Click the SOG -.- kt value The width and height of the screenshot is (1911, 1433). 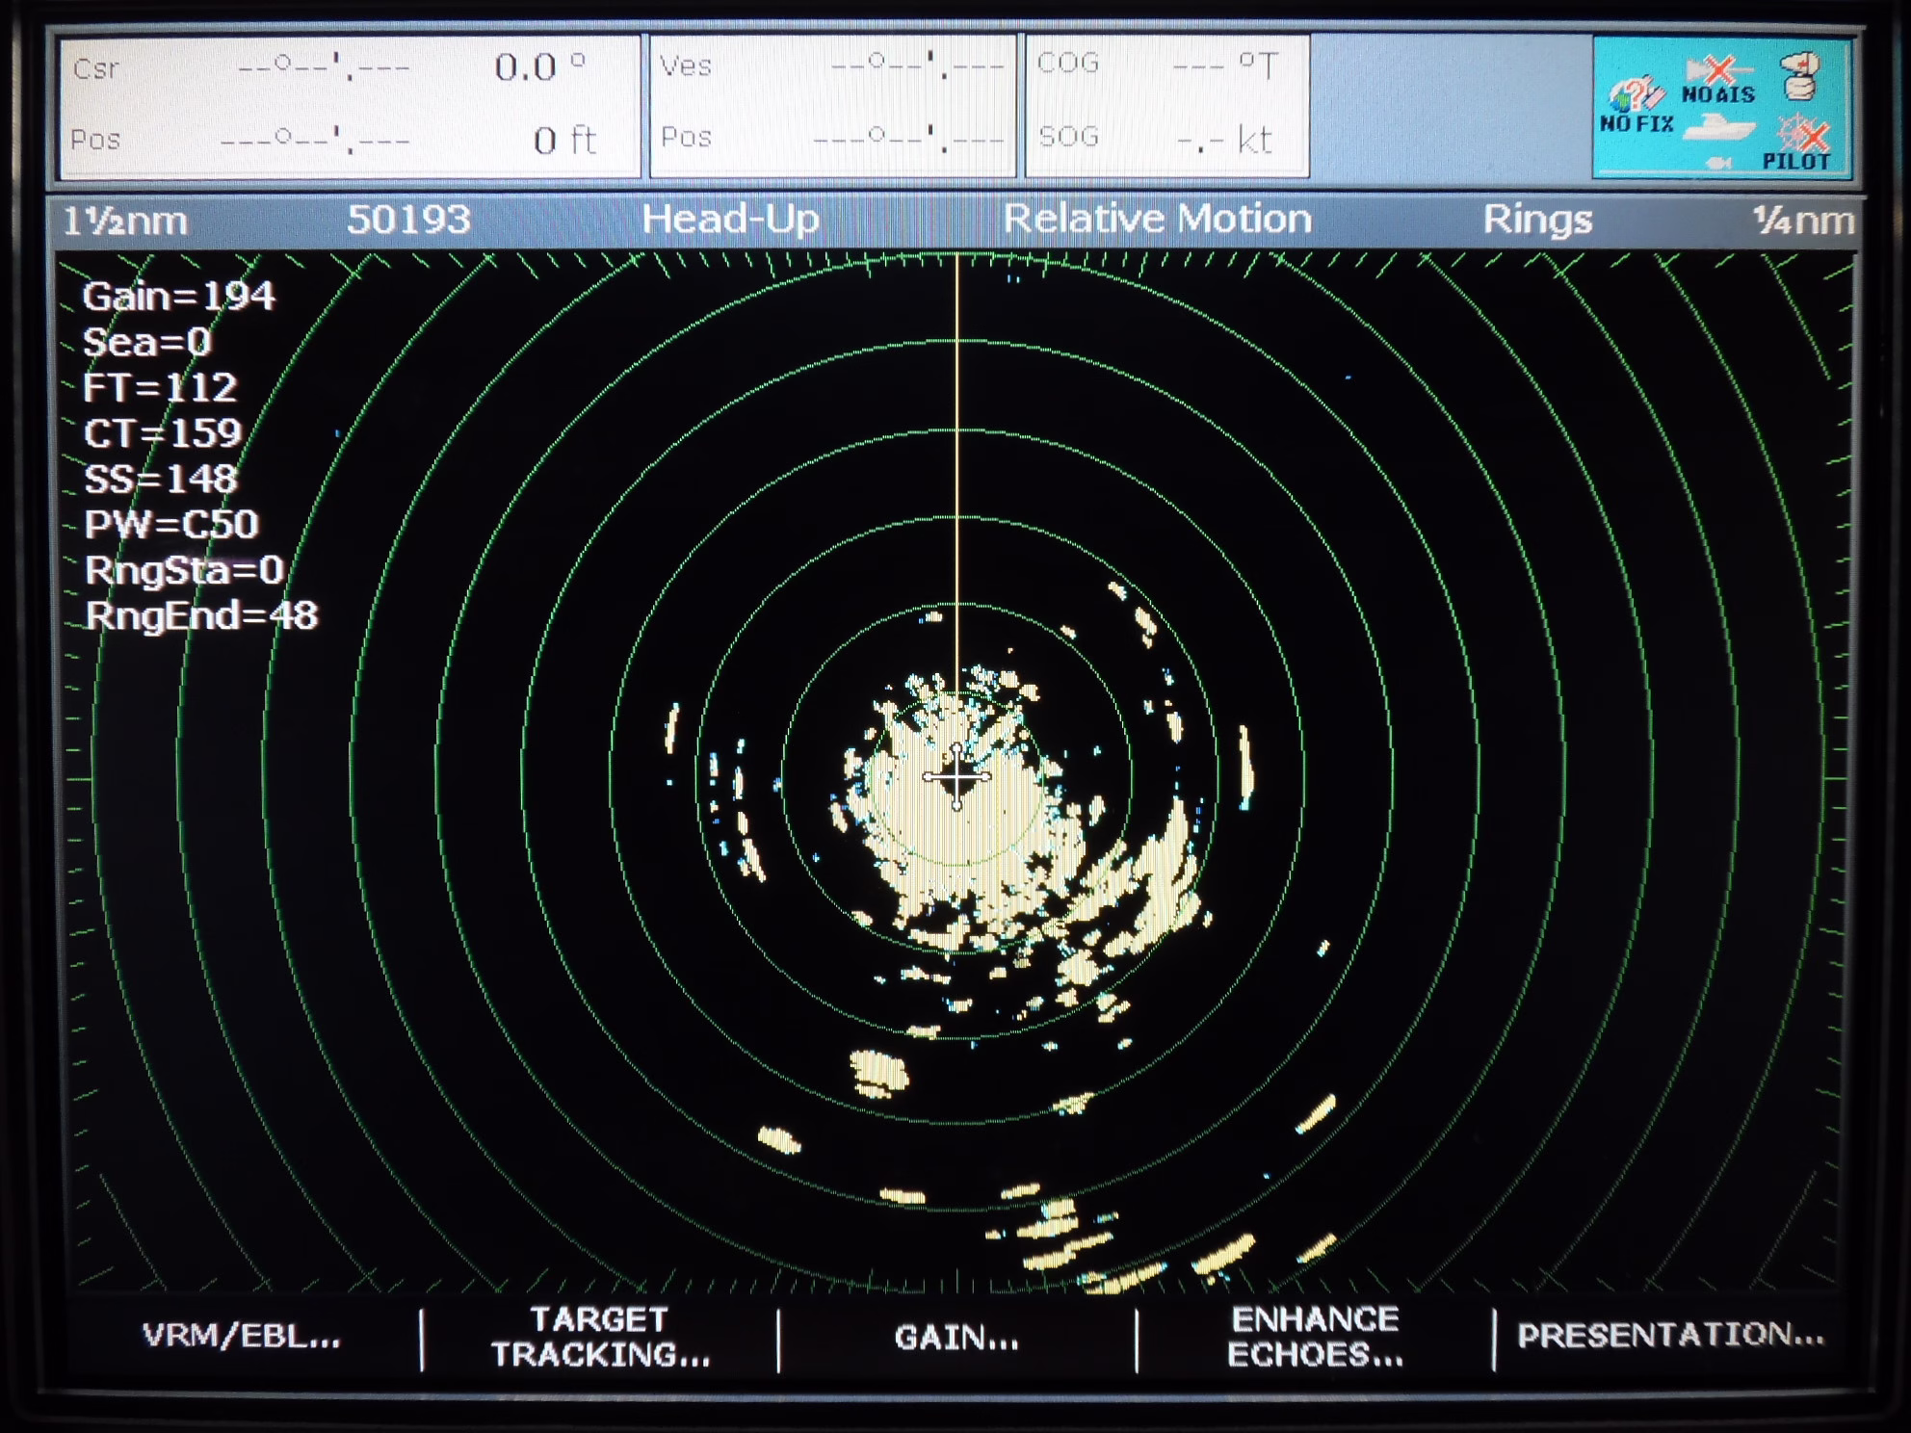point(1225,141)
